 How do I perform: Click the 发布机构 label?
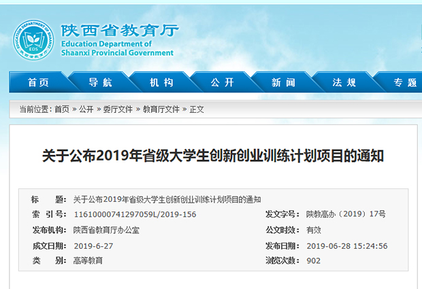pyautogui.click(x=49, y=230)
